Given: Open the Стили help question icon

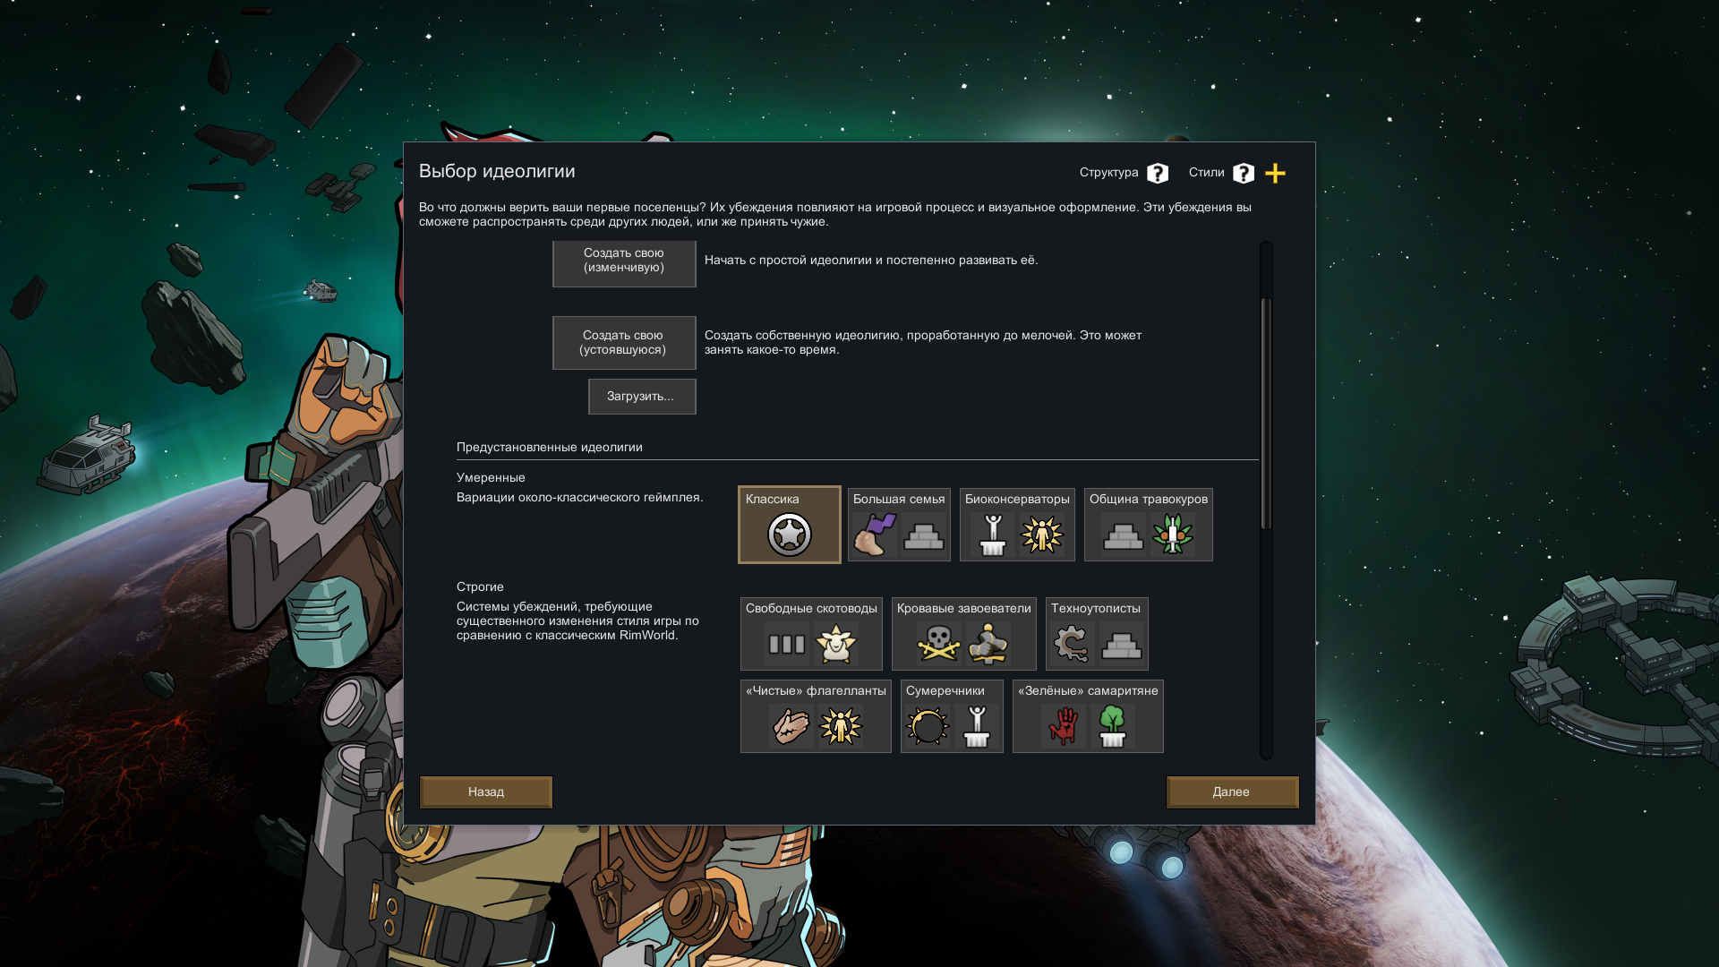Looking at the screenshot, I should 1244,173.
